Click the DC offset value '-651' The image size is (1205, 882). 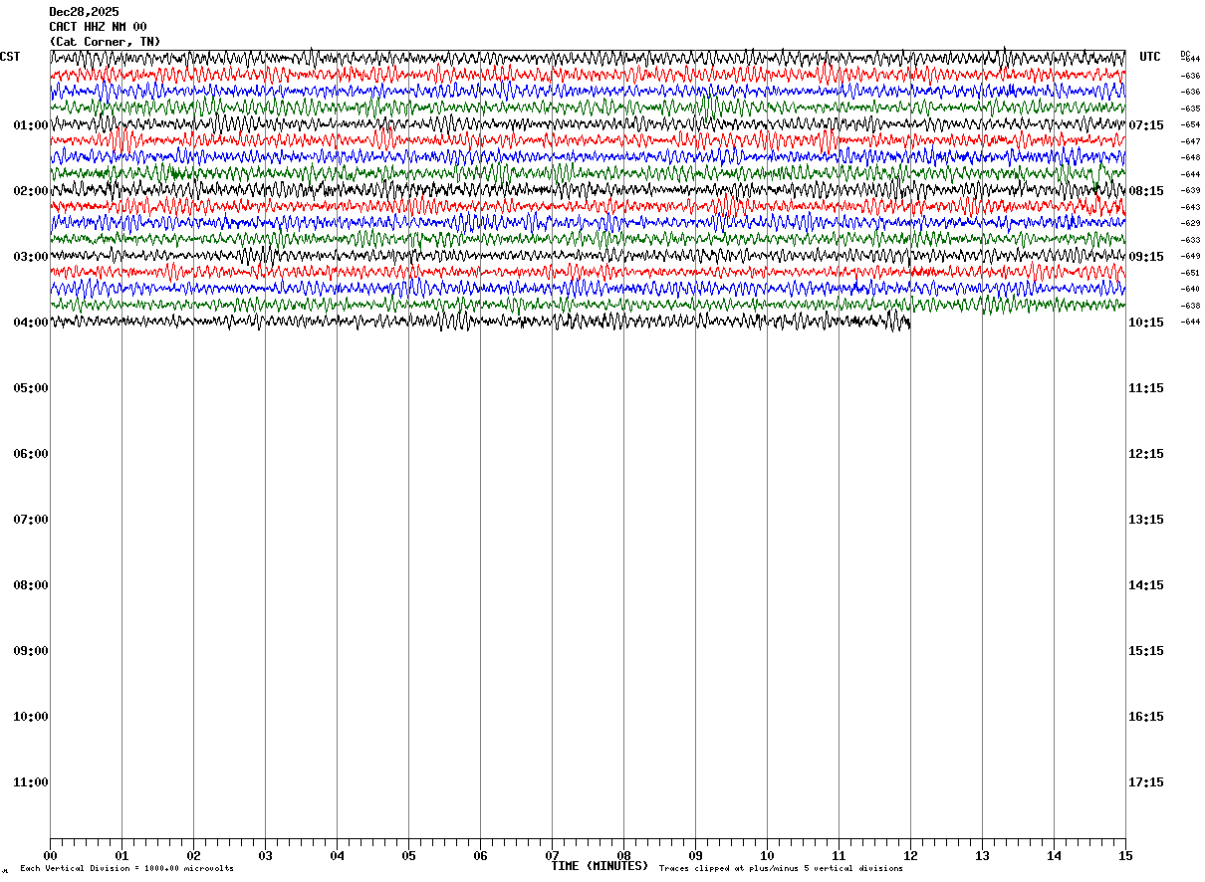tap(1190, 273)
